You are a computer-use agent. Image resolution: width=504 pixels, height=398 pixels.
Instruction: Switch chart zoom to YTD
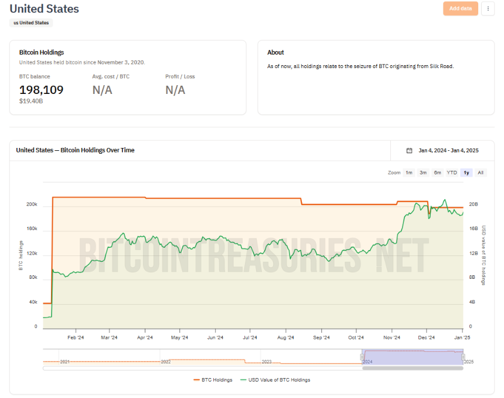452,173
